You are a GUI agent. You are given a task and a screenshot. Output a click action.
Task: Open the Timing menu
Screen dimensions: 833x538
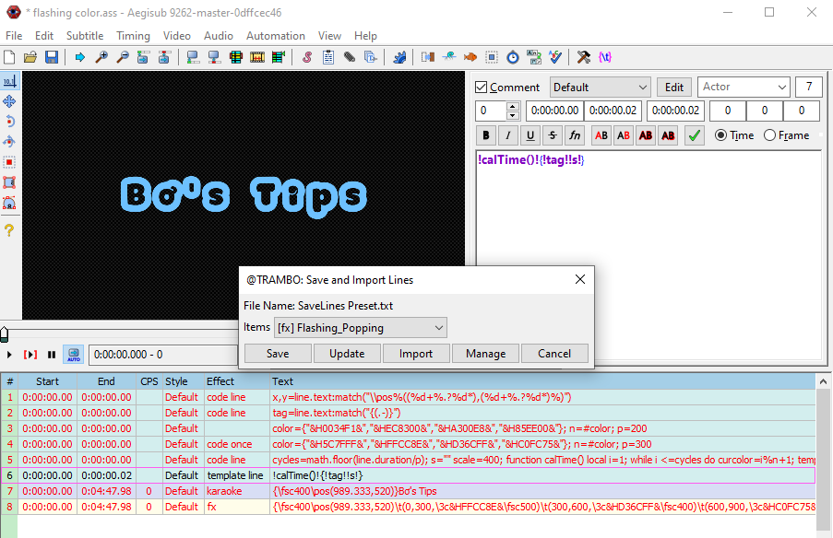point(133,35)
